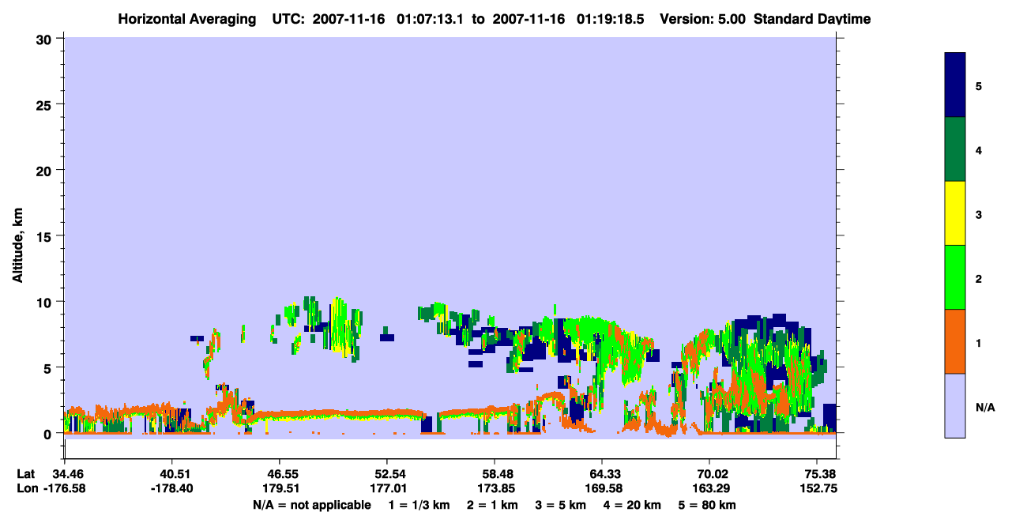This screenshot has height=527, width=1027.
Task: Click the 'N/A = not applicable' legend text
Action: pos(312,505)
